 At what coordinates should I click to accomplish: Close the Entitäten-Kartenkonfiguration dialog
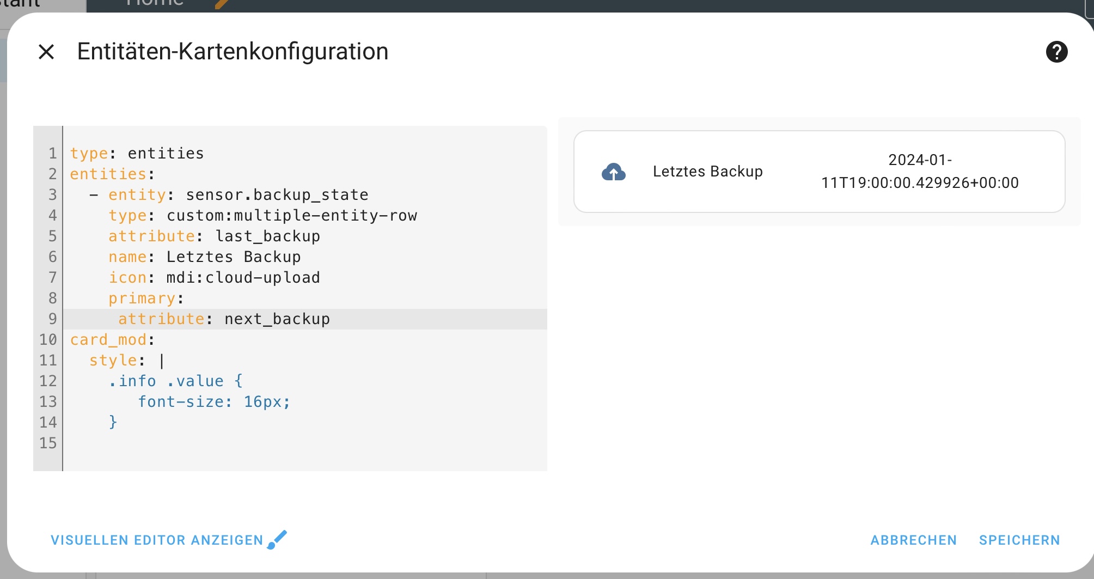(x=47, y=52)
